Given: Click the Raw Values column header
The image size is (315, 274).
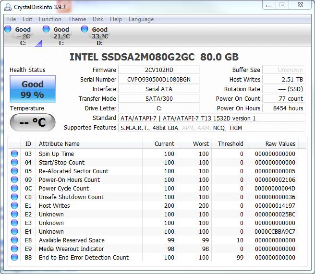Looking at the screenshot, I should point(272,144).
